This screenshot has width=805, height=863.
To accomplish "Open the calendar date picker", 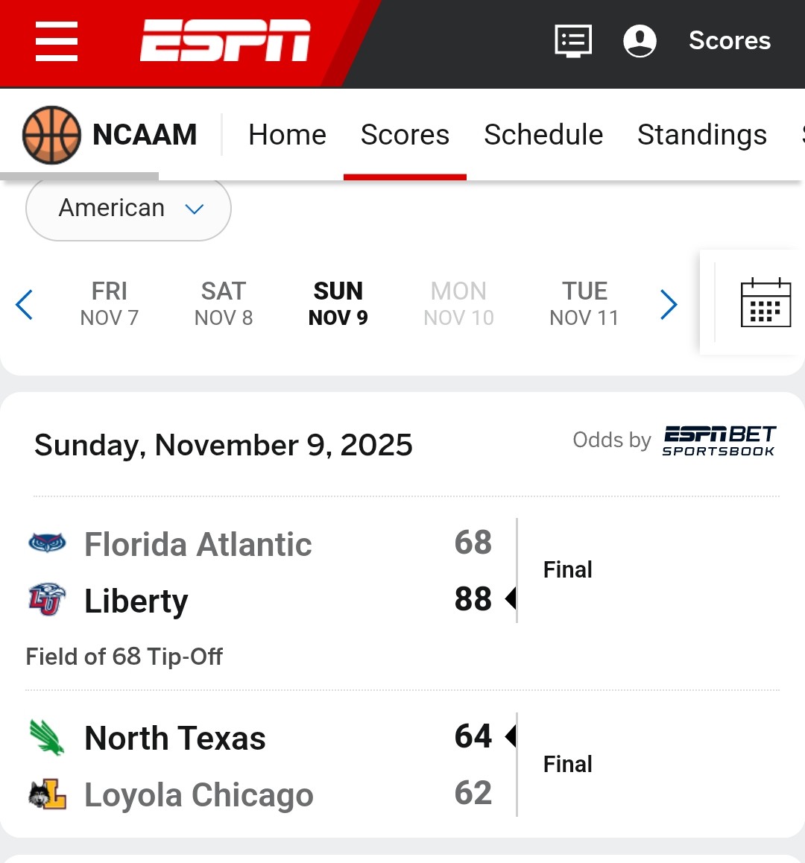I will (x=765, y=303).
